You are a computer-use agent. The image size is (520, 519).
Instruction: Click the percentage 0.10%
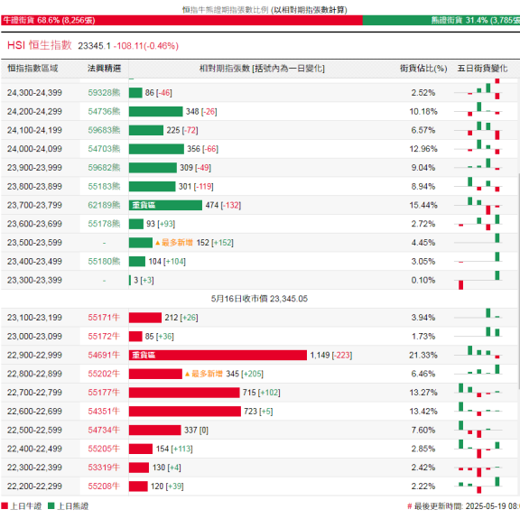(423, 280)
